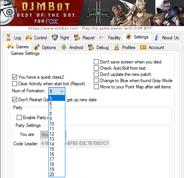184x178 pixels.
Task: Select 19 in the formation options
Action: [57, 169]
